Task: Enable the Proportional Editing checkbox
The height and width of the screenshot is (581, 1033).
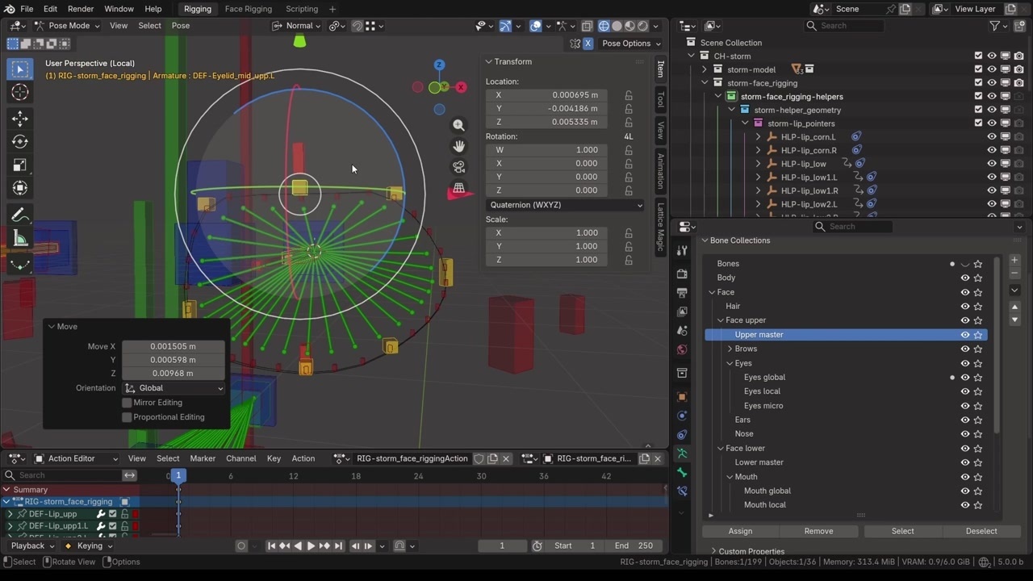Action: coord(127,417)
